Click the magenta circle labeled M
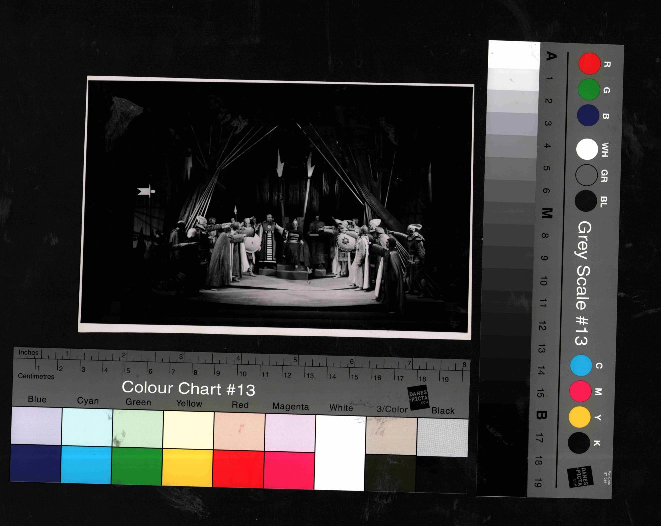The height and width of the screenshot is (526, 661). [x=580, y=391]
